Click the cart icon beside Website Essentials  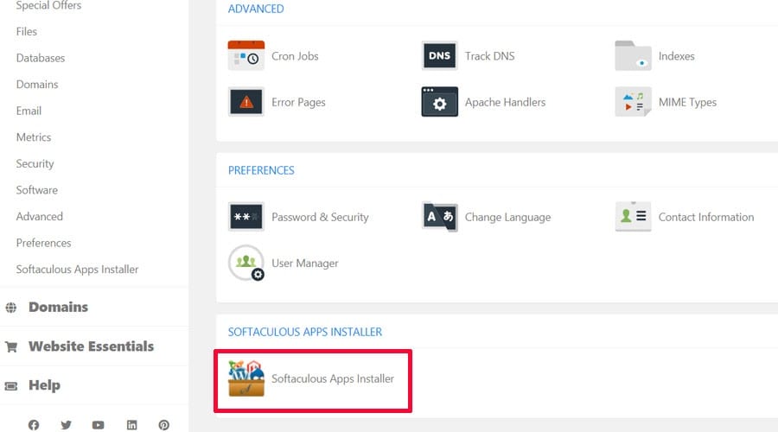point(11,346)
